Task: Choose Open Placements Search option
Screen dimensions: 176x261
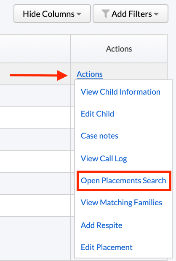Action: (123, 181)
